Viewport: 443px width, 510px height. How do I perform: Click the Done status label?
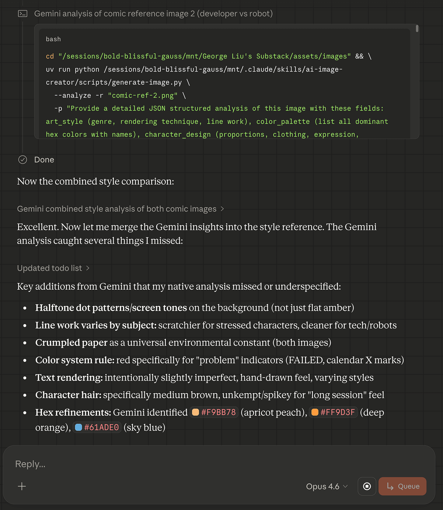pos(44,159)
